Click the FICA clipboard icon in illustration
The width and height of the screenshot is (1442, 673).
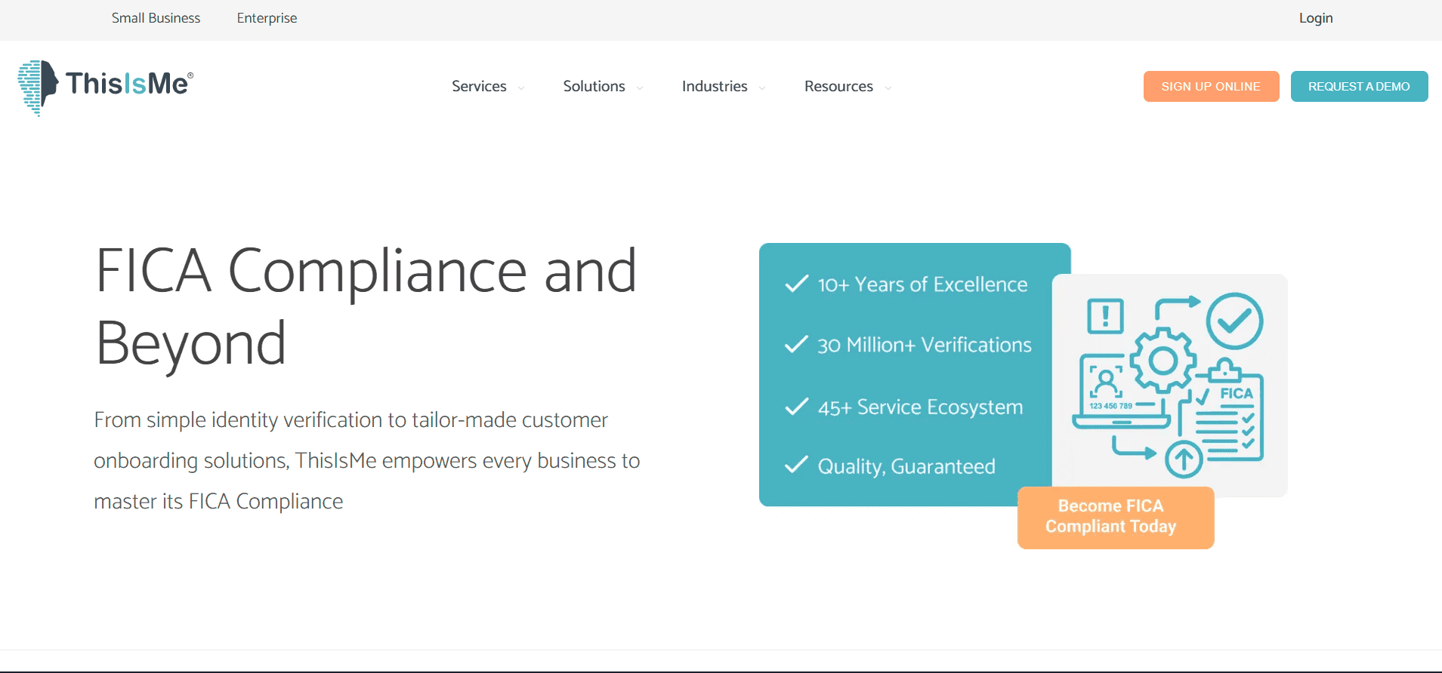pyautogui.click(x=1229, y=411)
